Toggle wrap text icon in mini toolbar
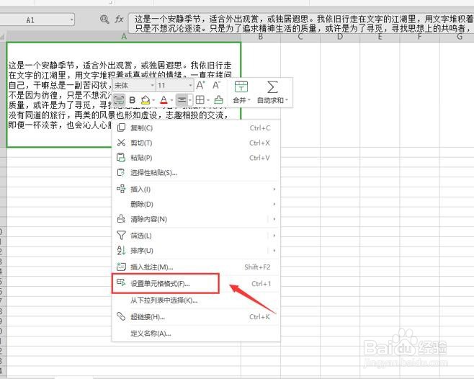474x379 pixels. click(x=119, y=100)
